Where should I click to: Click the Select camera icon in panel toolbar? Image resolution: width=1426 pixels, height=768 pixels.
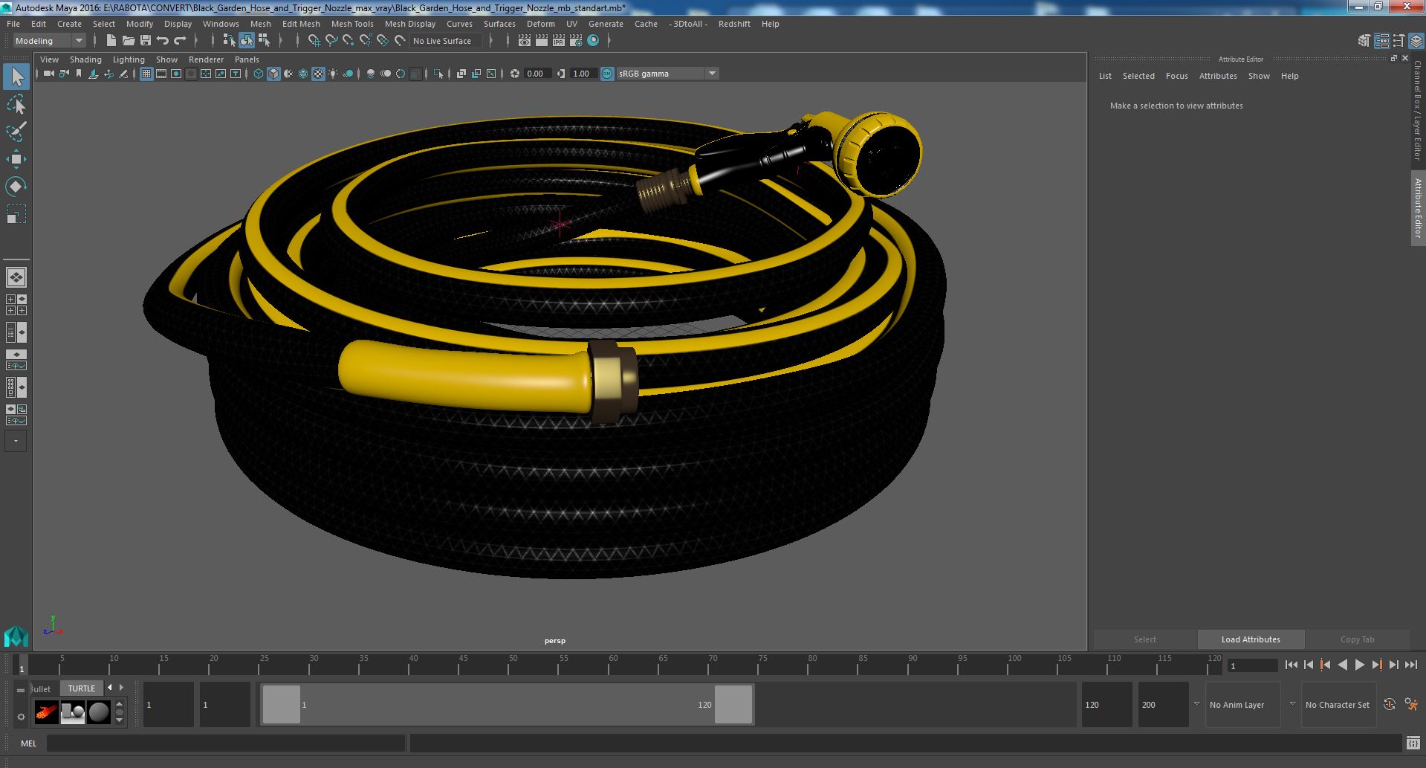tap(48, 74)
